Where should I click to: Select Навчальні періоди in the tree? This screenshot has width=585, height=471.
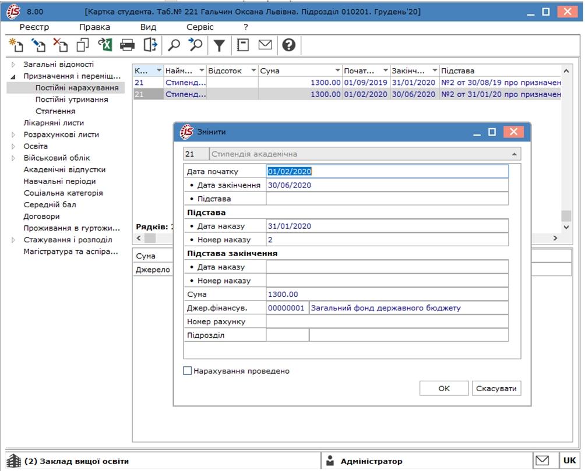(59, 181)
